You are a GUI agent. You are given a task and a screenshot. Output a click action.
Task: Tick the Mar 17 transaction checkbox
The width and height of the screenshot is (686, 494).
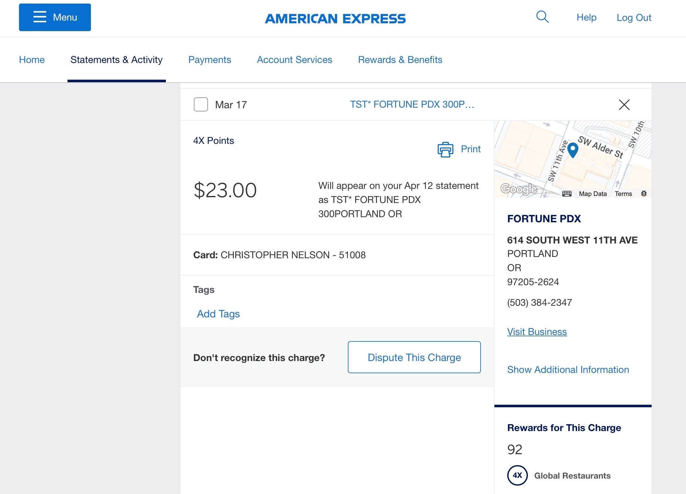pyautogui.click(x=201, y=105)
